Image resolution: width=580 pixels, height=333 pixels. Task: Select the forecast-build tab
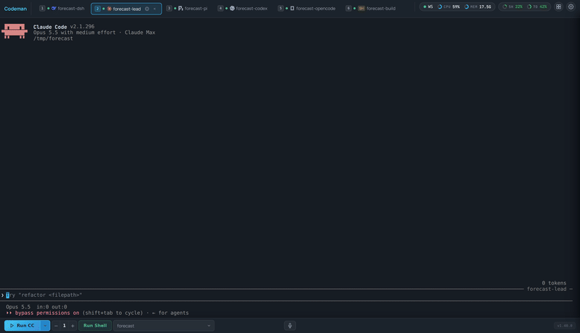370,8
